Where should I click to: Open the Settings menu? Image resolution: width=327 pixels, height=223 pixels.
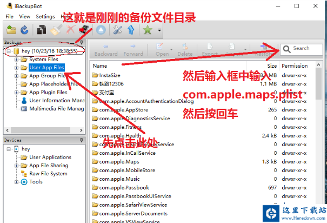point(45,16)
